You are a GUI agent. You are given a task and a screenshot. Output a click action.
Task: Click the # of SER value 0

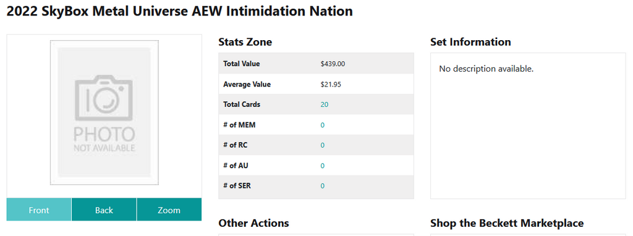point(323,186)
